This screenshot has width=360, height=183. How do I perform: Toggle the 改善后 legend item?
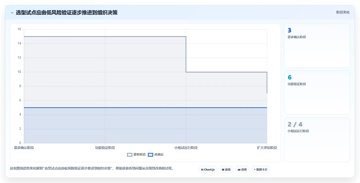tap(156, 155)
